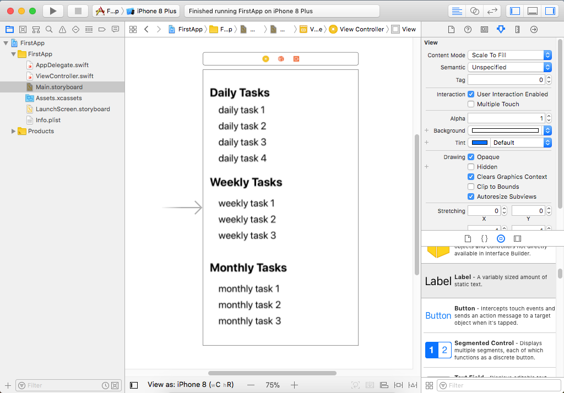Zoom out the canvas with minus

pyautogui.click(x=251, y=385)
